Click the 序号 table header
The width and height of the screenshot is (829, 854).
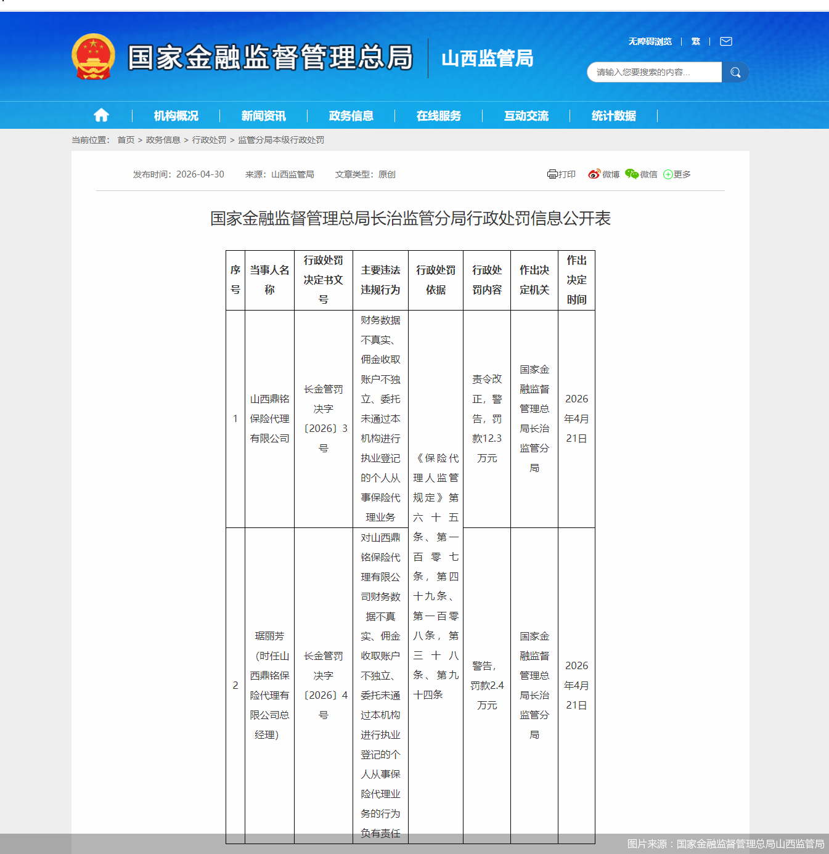(235, 280)
